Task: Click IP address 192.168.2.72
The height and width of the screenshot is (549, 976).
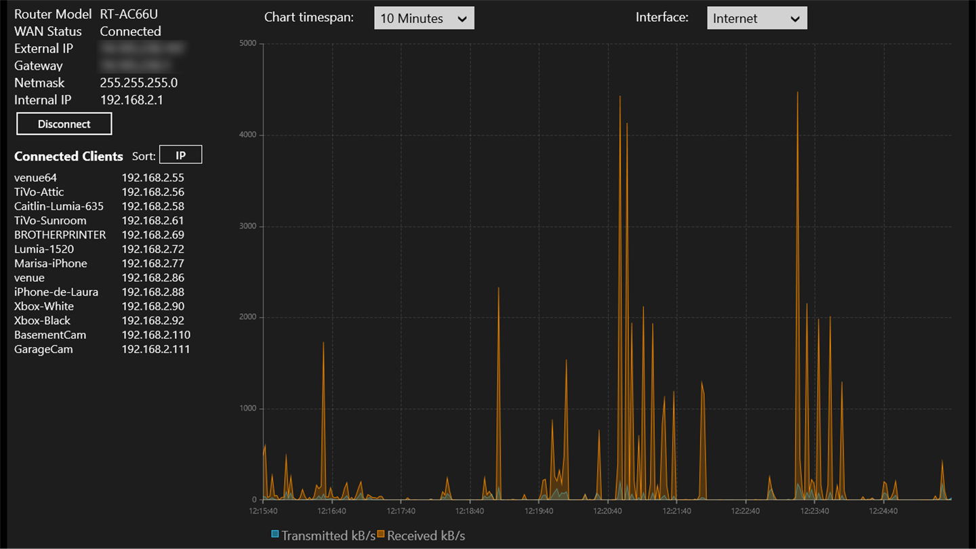Action: [153, 249]
